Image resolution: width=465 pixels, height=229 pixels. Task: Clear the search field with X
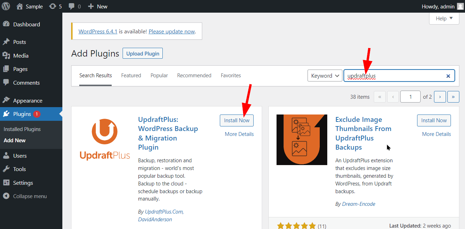(448, 76)
